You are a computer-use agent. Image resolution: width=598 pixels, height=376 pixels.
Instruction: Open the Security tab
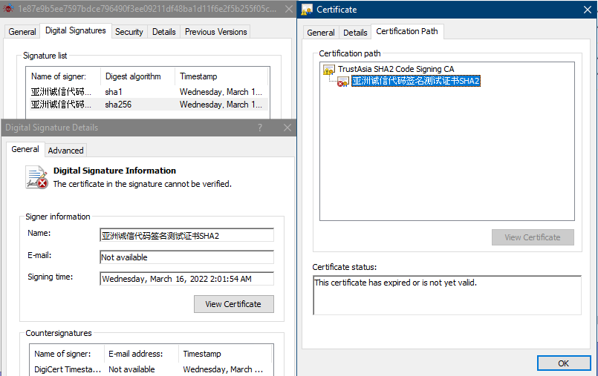point(129,32)
